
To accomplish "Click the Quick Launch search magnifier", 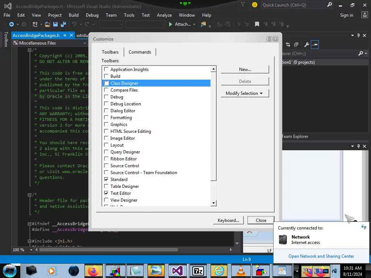I will [x=329, y=5].
